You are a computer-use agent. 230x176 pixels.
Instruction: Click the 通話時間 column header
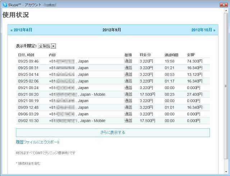171,55
